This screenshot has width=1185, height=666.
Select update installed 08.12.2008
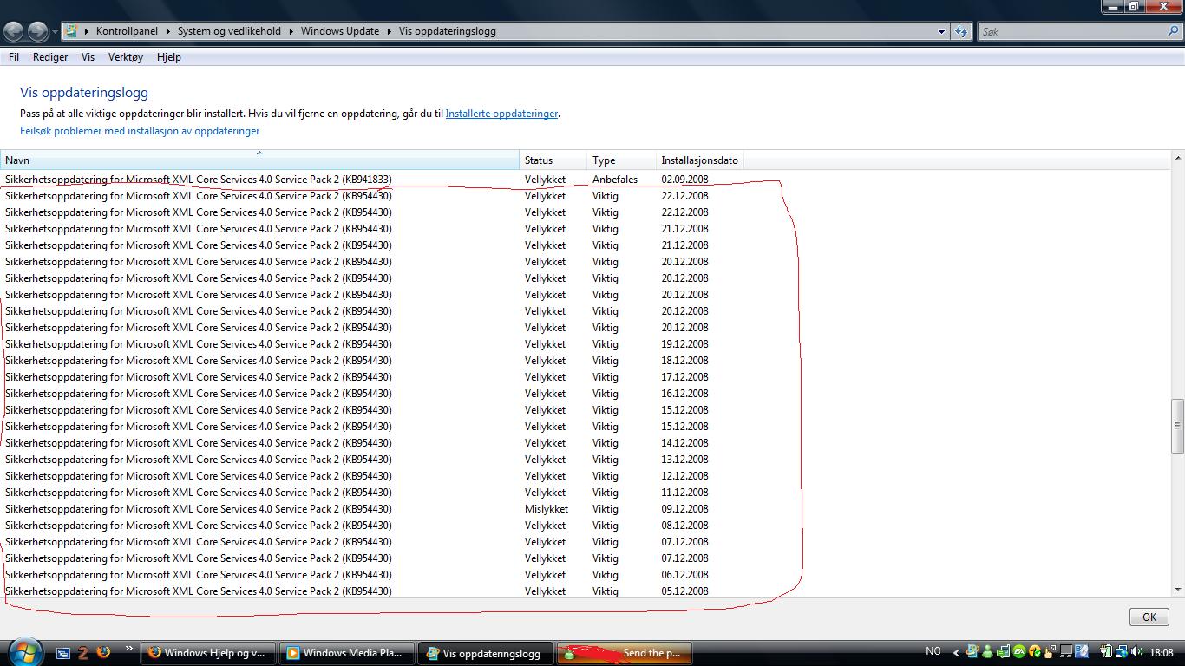click(371, 526)
